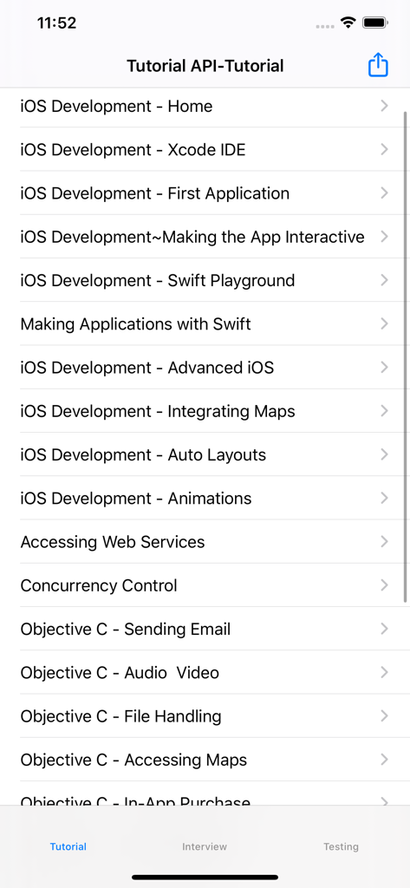Tap the battery status icon
The width and height of the screenshot is (410, 888).
point(374,23)
